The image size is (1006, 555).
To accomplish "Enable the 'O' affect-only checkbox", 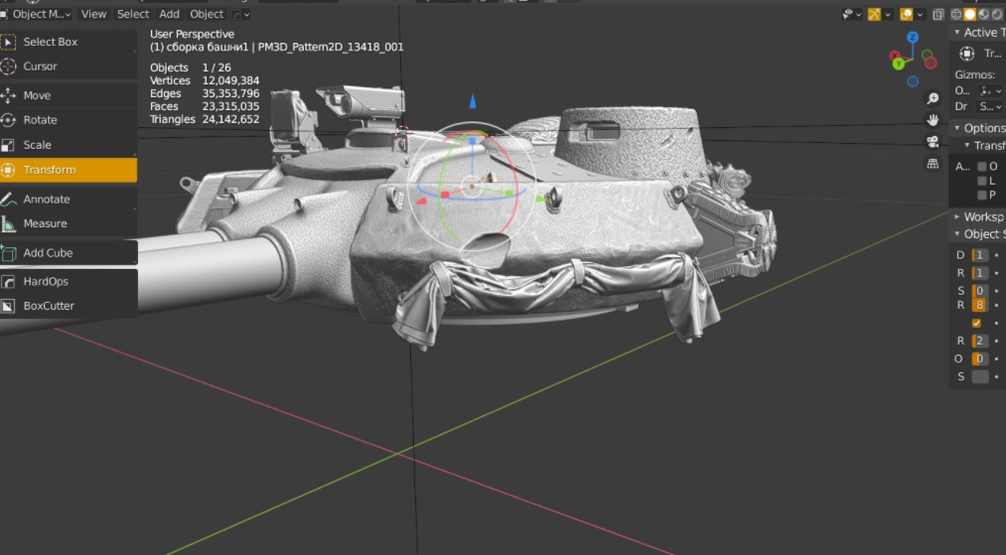I will [x=982, y=167].
